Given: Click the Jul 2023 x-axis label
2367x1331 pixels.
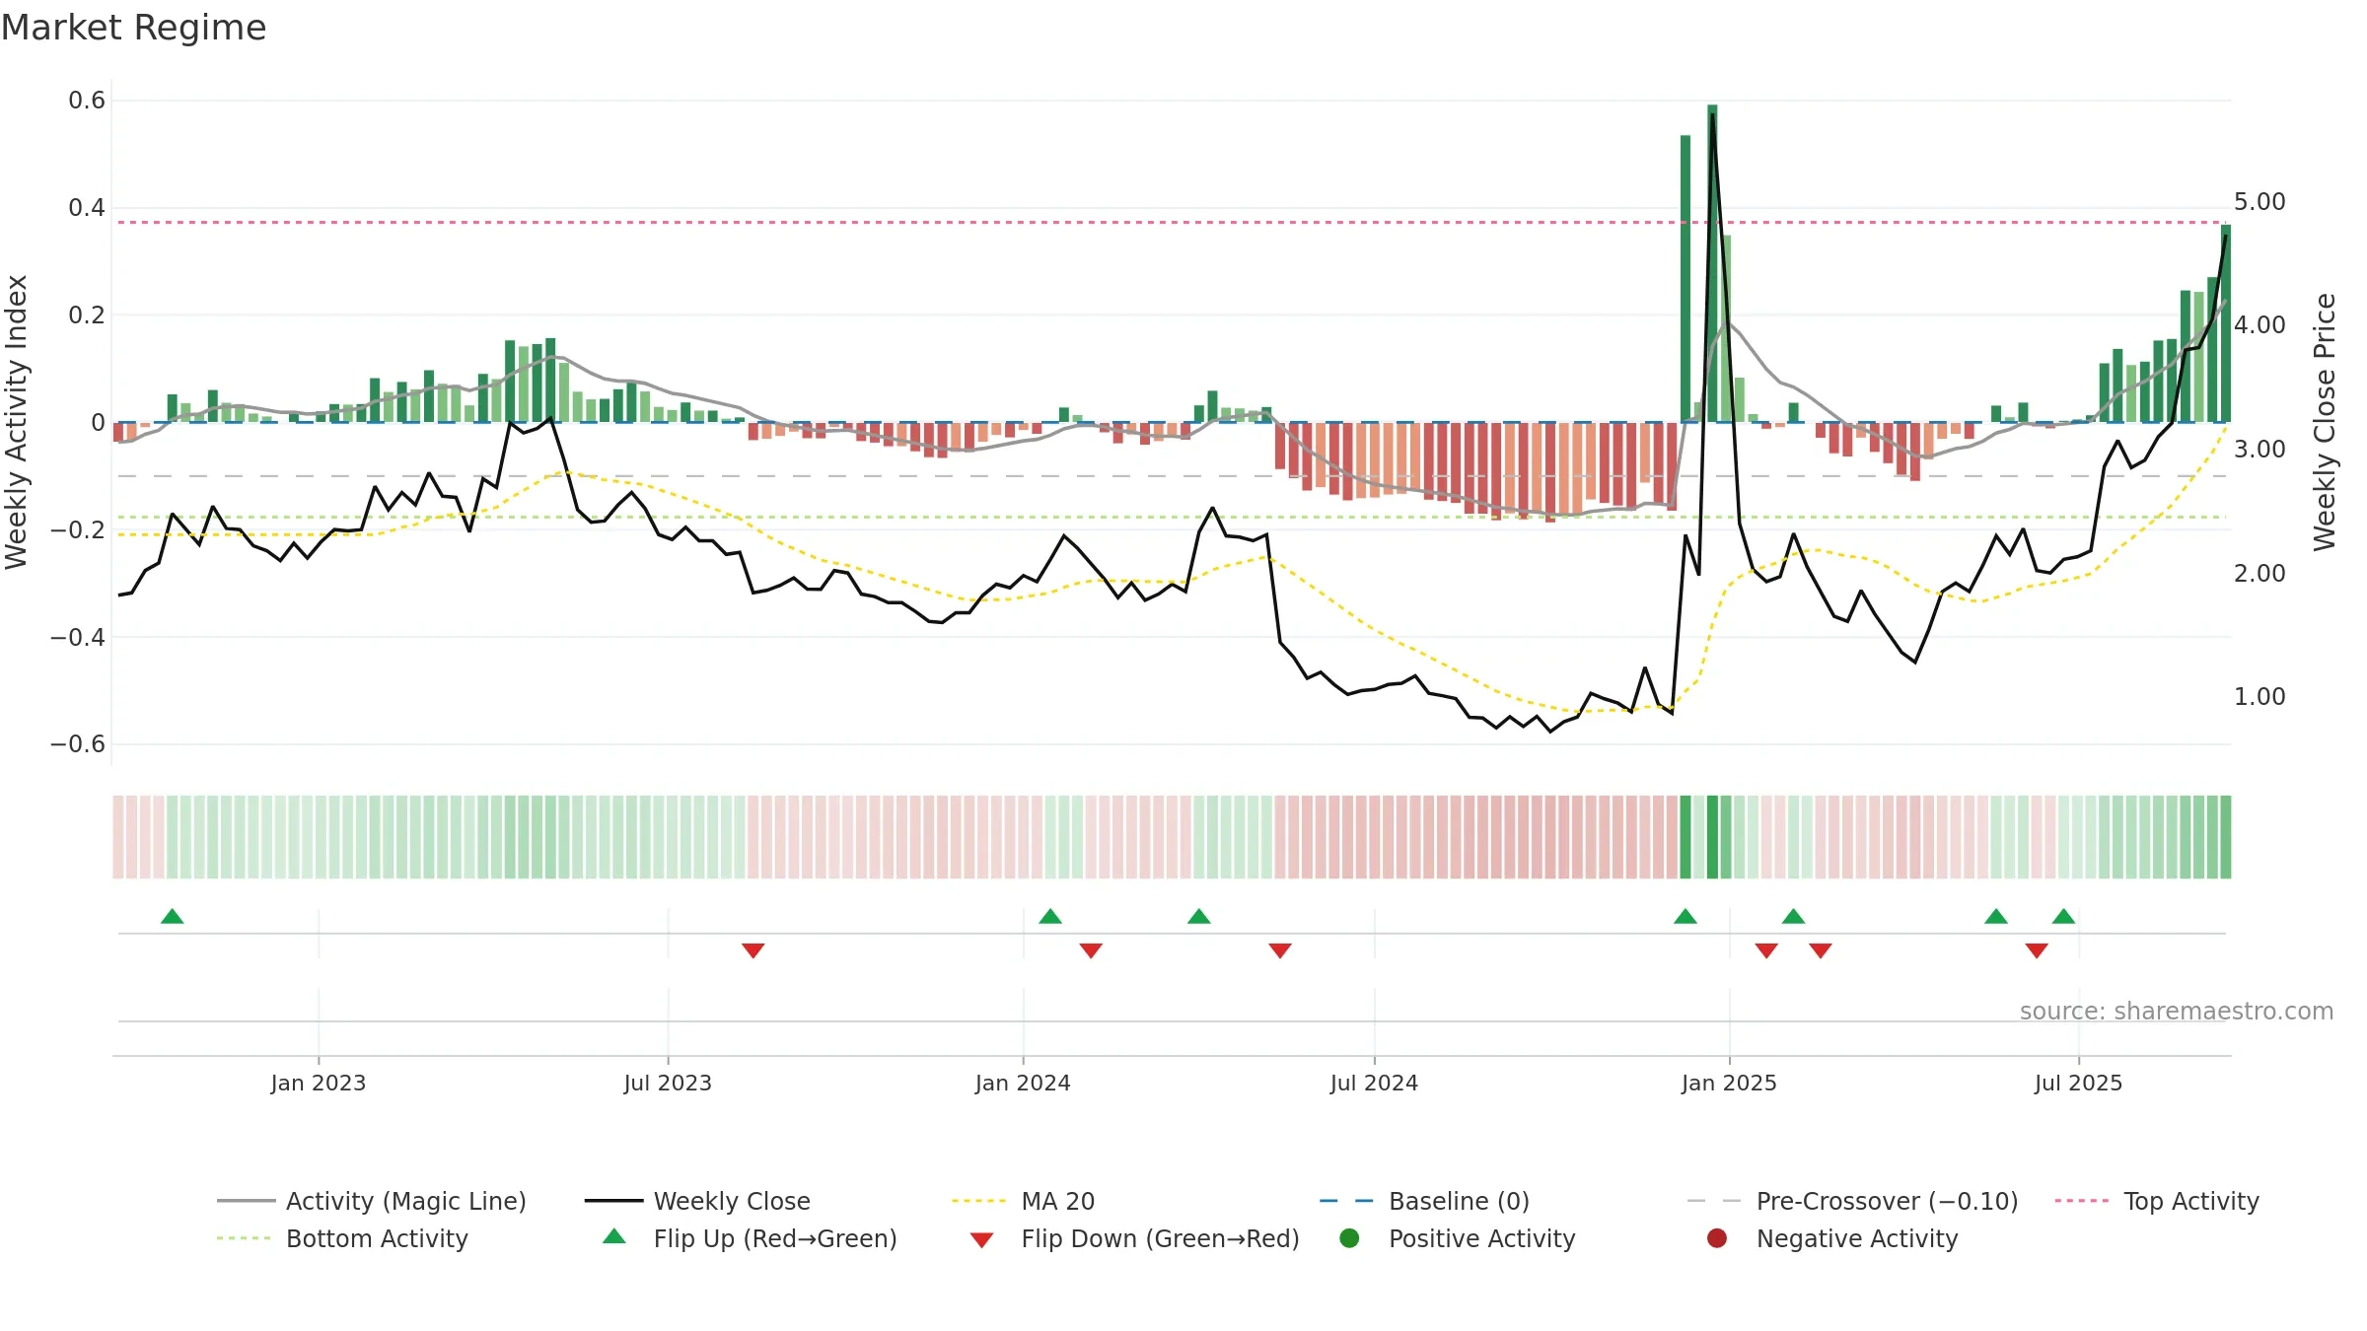Looking at the screenshot, I should (668, 1083).
